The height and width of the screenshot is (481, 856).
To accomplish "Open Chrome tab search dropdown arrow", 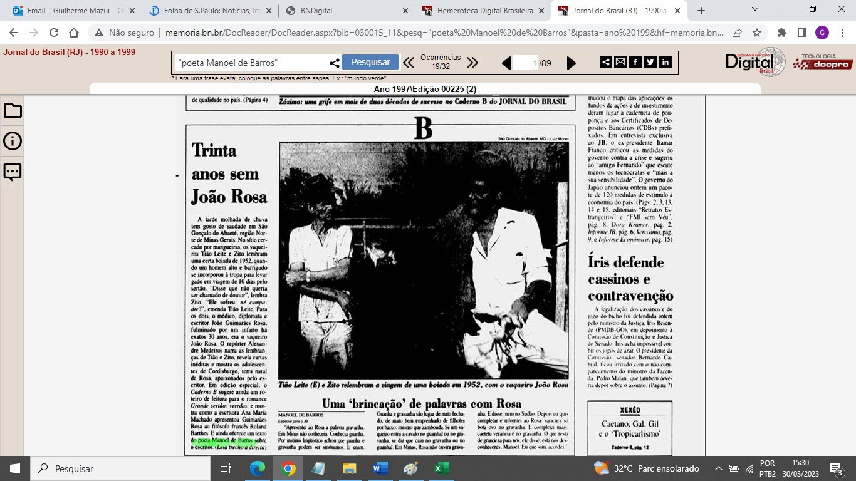I will 755,9.
